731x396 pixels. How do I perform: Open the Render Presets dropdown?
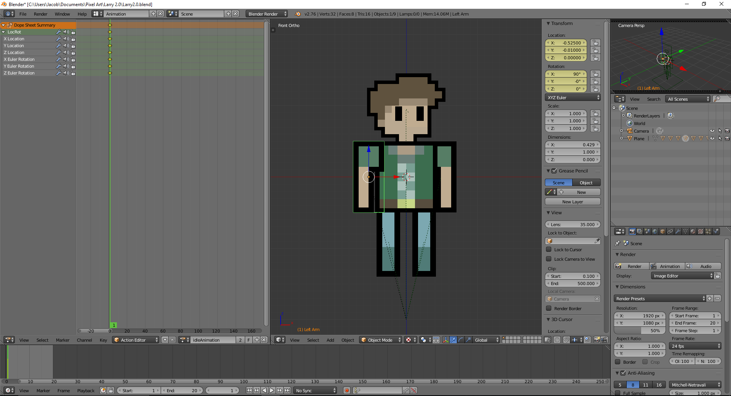tap(660, 298)
